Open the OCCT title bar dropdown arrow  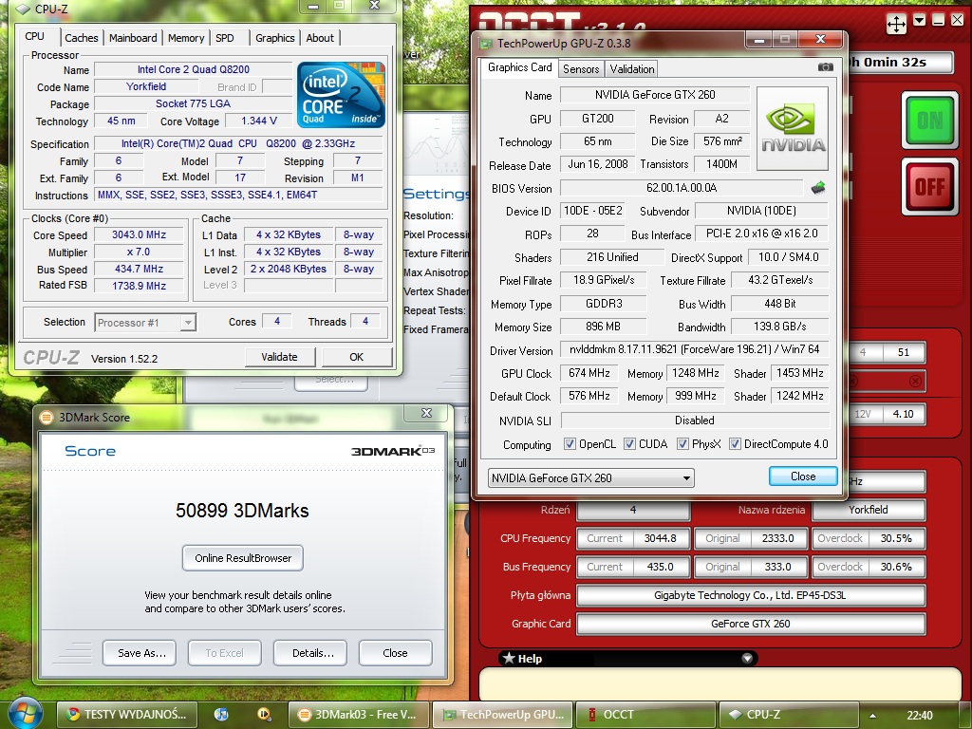pos(919,21)
